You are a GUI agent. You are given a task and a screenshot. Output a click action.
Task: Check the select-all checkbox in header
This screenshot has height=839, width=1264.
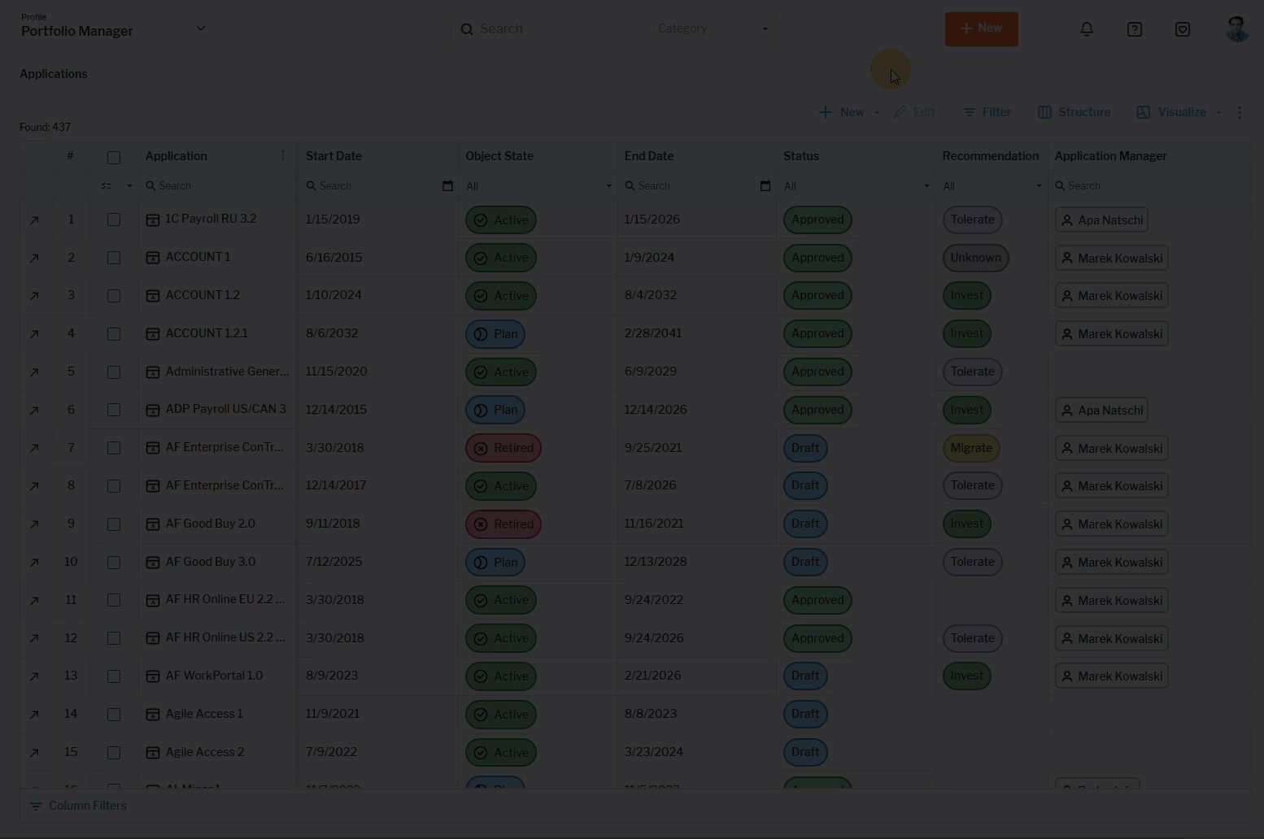(x=114, y=157)
